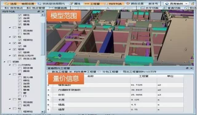Select the 做法工程量 radio option
Screen dimensions: 197x115
click(49, 72)
